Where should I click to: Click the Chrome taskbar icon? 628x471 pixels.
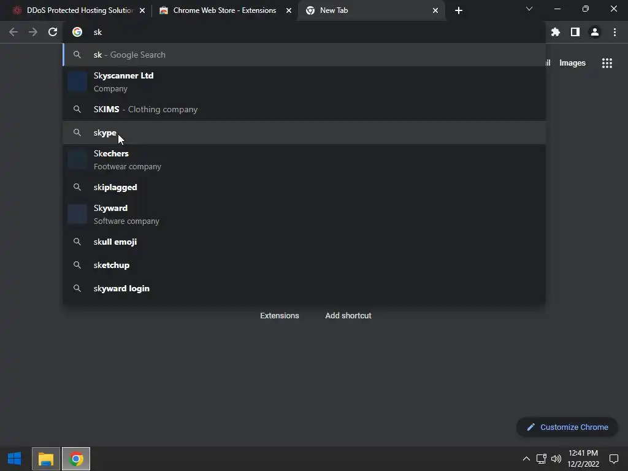(x=76, y=459)
